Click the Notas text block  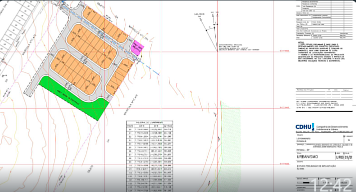tap(321, 52)
